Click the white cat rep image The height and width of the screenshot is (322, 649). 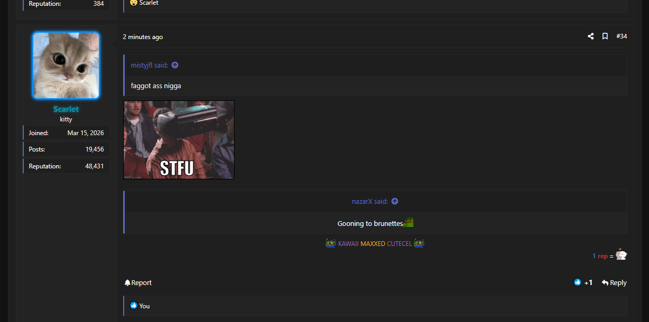(621, 254)
